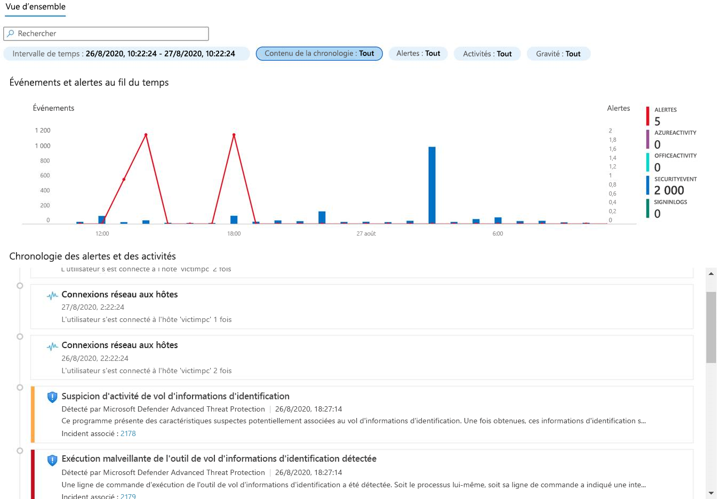Image resolution: width=721 pixels, height=499 pixels.
Task: Open Suspicion d'activité de vol d'informations alert
Action: click(x=175, y=397)
